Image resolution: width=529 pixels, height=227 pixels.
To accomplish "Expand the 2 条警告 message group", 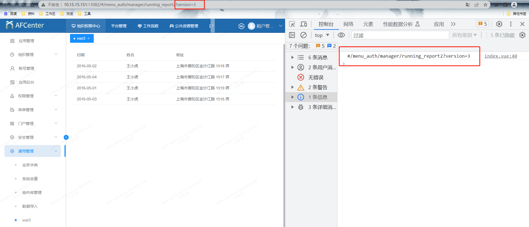I will pyautogui.click(x=292, y=87).
